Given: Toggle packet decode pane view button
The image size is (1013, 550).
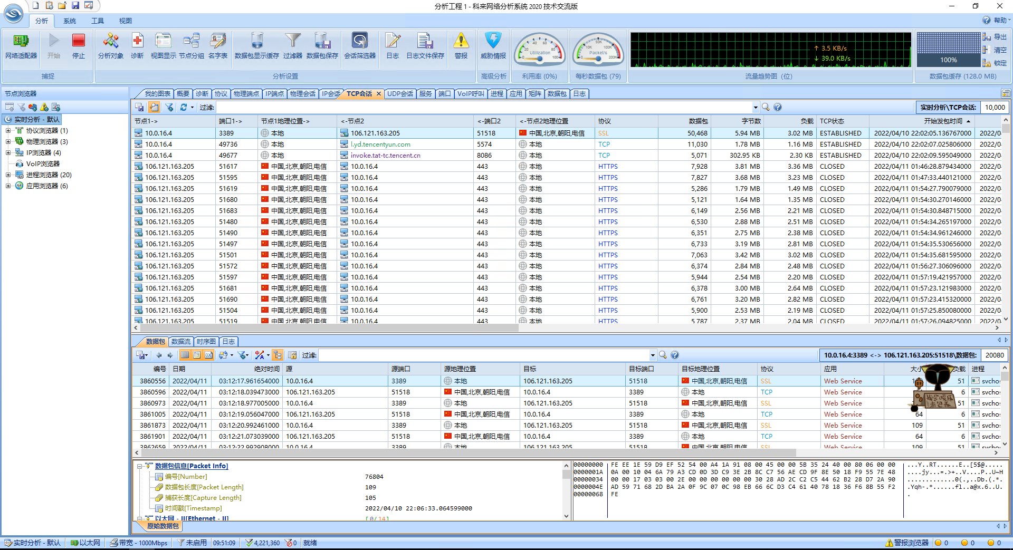Looking at the screenshot, I should (x=197, y=355).
